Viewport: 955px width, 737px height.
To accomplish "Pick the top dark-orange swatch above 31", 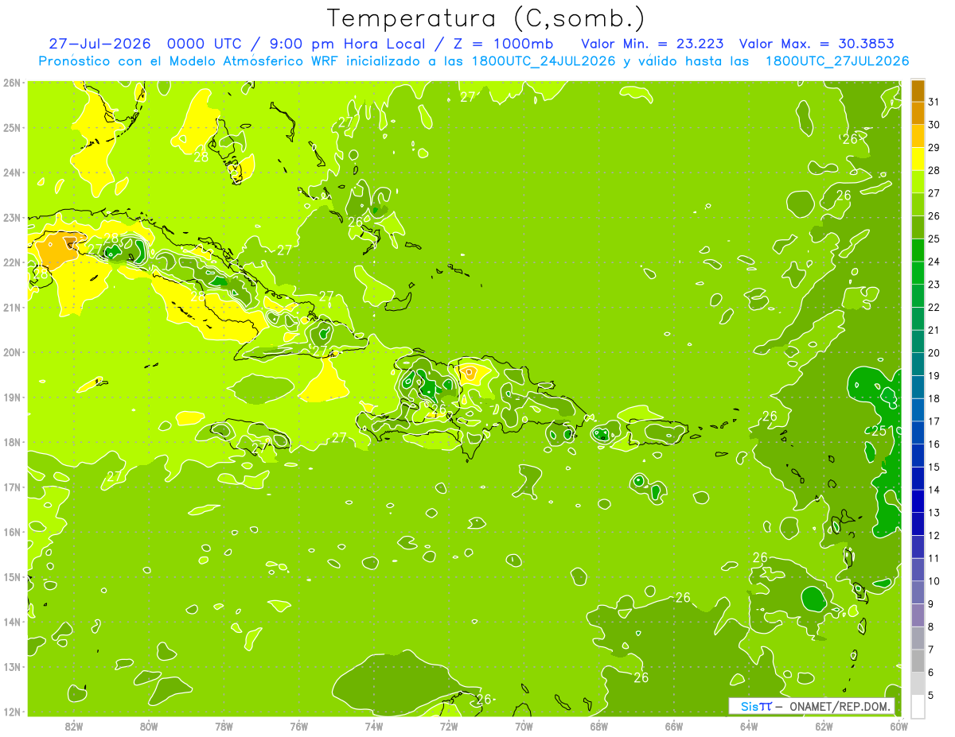I will (918, 91).
